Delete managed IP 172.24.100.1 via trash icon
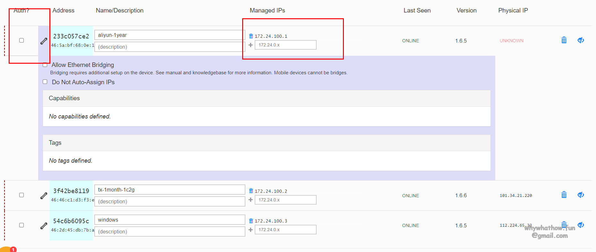 click(x=251, y=36)
